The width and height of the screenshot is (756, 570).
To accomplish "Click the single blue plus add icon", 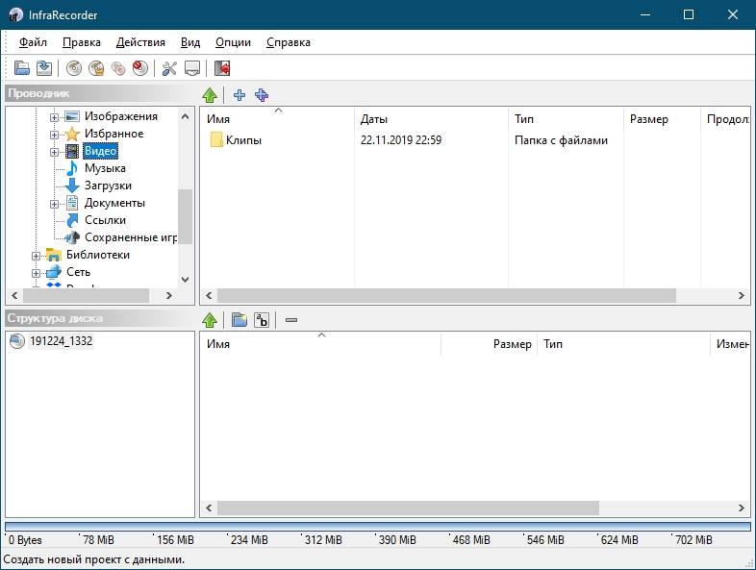I will 239,95.
